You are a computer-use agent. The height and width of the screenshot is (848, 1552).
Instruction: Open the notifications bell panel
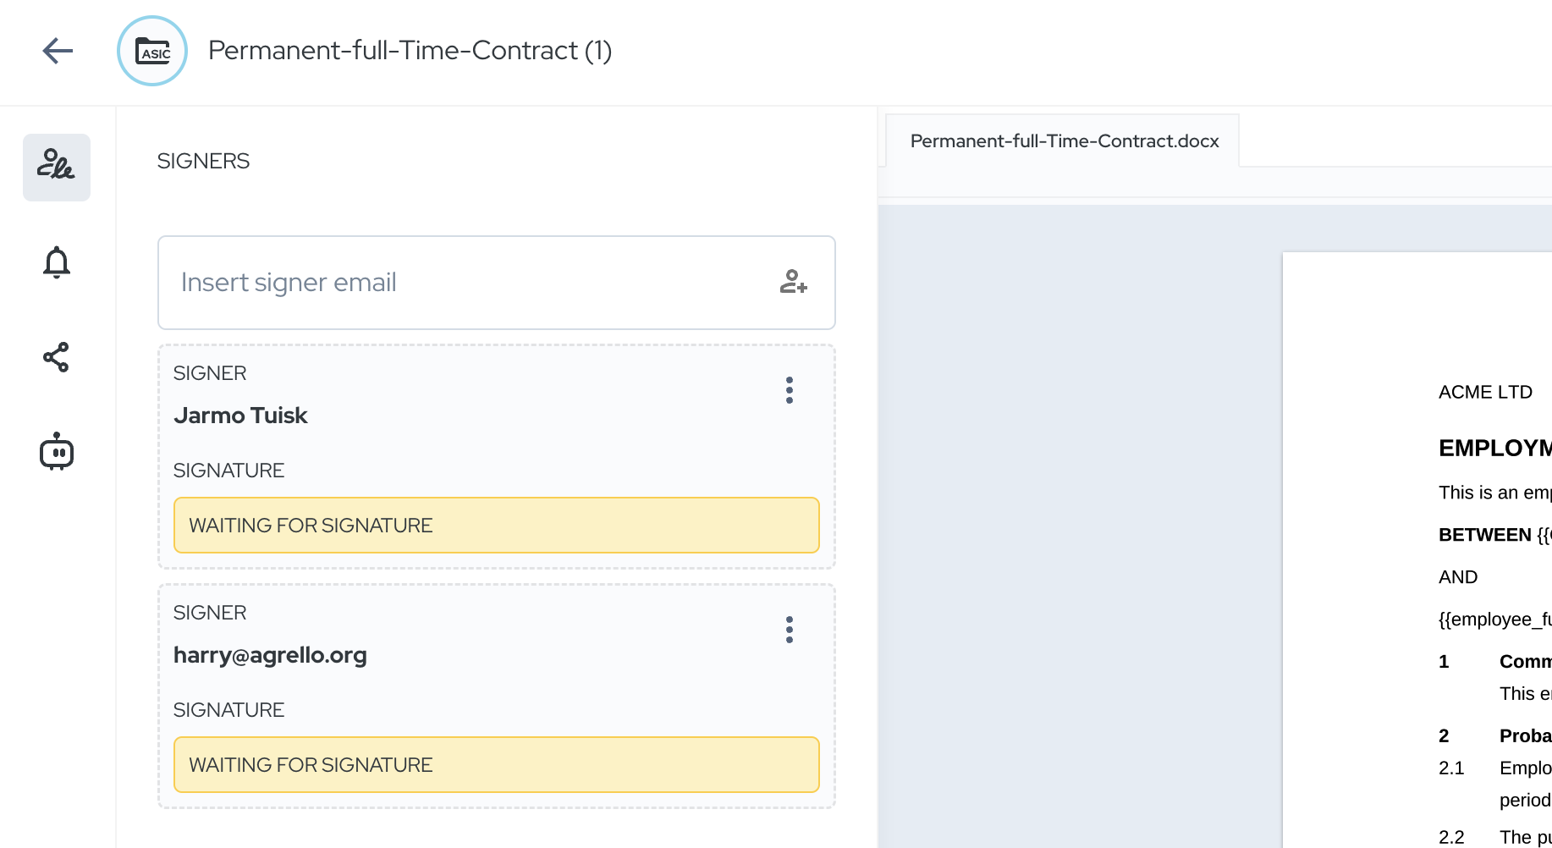pos(57,262)
